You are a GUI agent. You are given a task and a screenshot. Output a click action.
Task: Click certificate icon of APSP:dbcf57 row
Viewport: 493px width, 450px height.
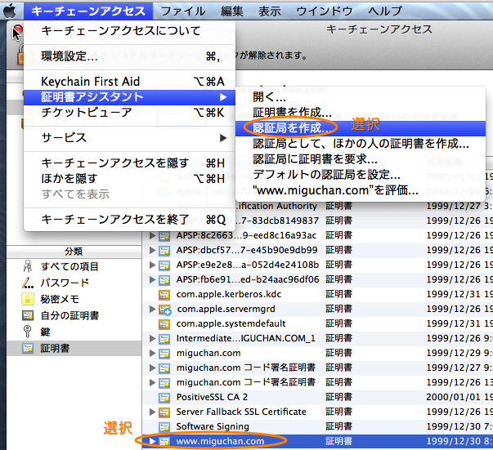click(x=164, y=251)
